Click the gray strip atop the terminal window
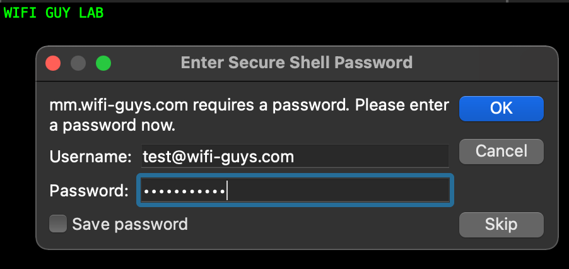The image size is (569, 269). pos(284,2)
